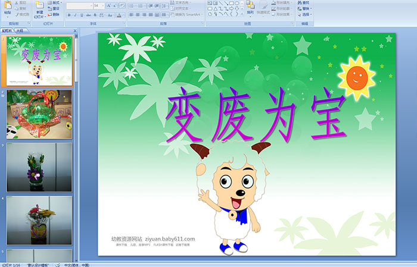Pick the Triangle shape from gallery
The height and width of the screenshot is (267, 417).
point(216,8)
